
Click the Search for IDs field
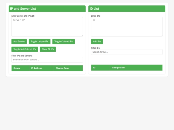[x=127, y=52]
